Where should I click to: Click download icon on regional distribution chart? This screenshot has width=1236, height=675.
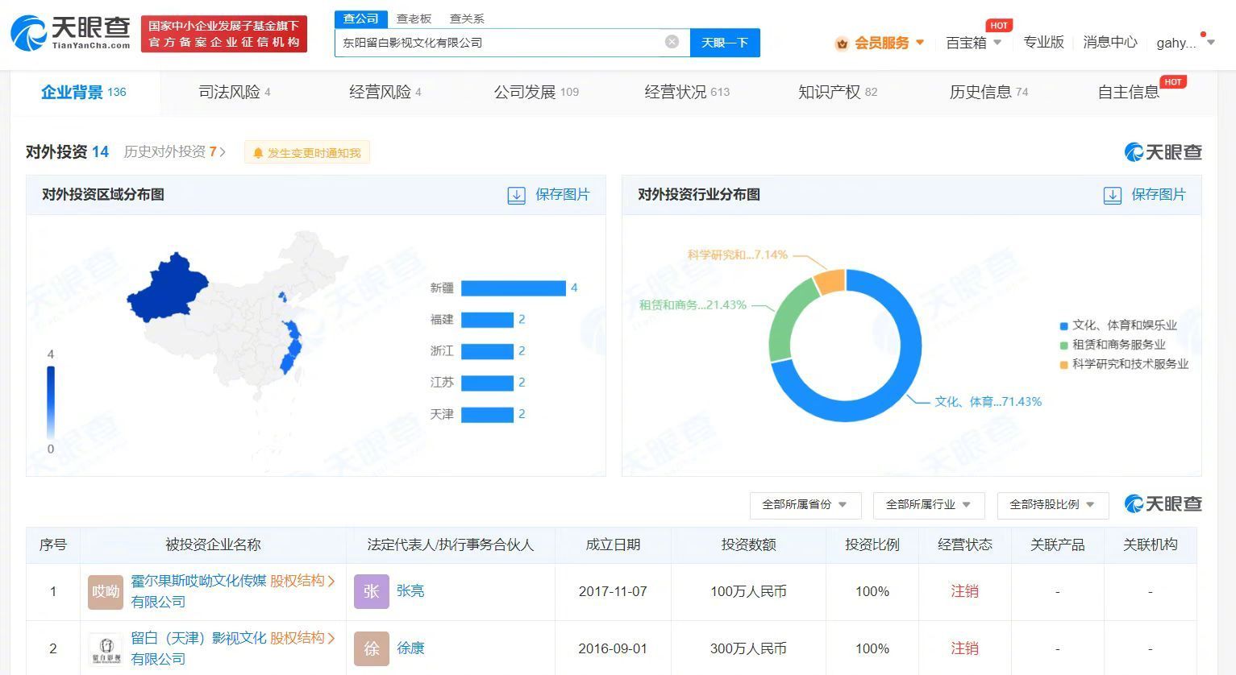coord(516,195)
